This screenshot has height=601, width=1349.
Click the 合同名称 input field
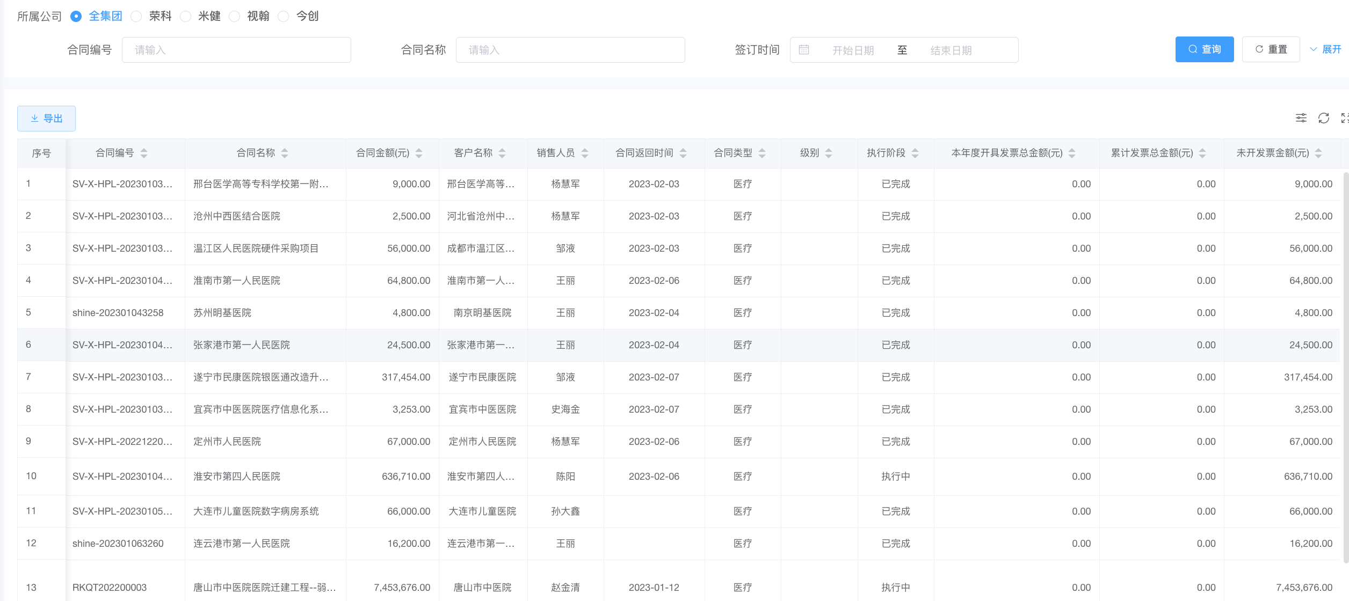point(570,50)
